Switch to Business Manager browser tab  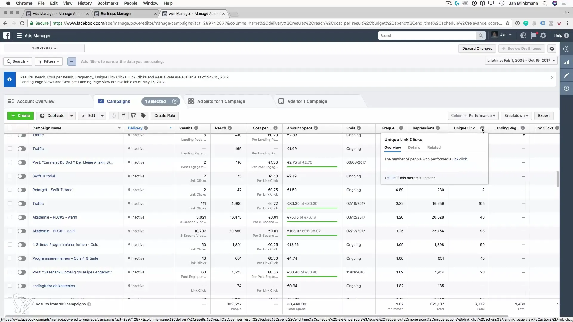[x=125, y=14]
